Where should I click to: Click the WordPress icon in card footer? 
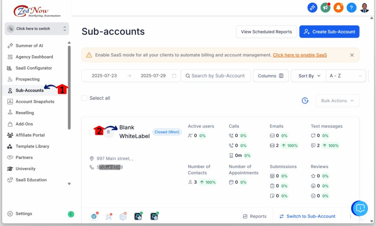[x=94, y=216]
